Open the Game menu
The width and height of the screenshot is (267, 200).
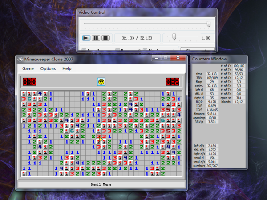pos(28,69)
